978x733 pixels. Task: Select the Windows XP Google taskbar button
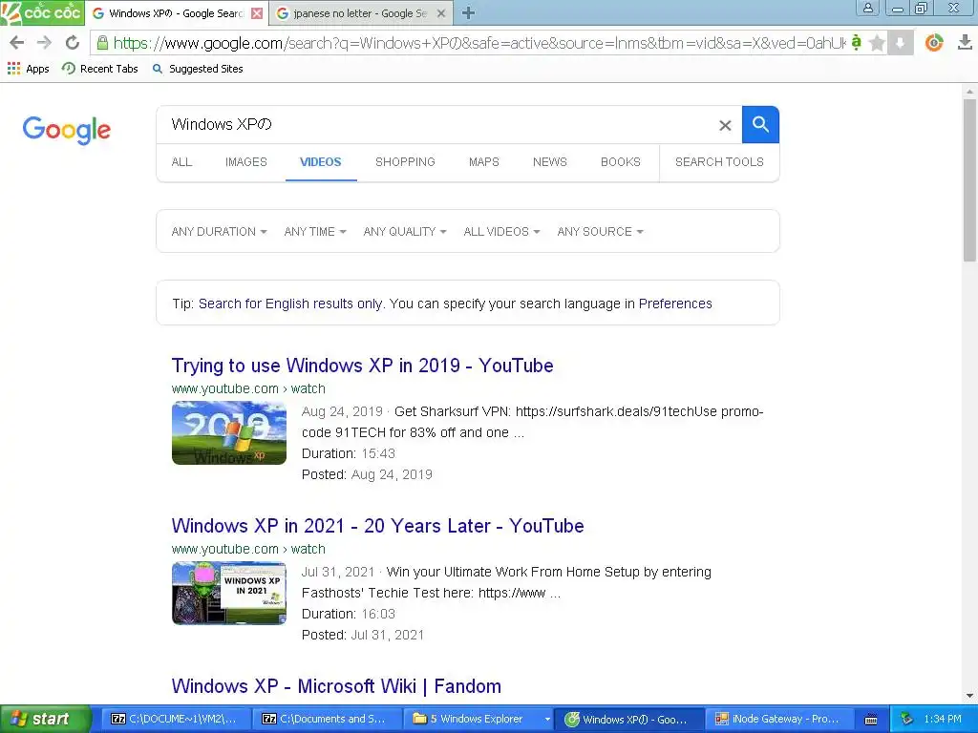[628, 719]
